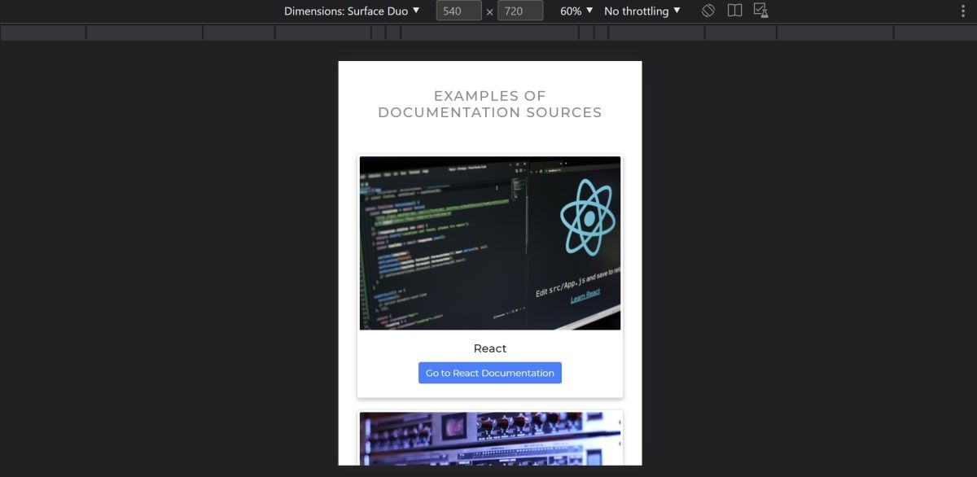The height and width of the screenshot is (477, 977).
Task: Click the device posture experiment icon
Action: 760,11
